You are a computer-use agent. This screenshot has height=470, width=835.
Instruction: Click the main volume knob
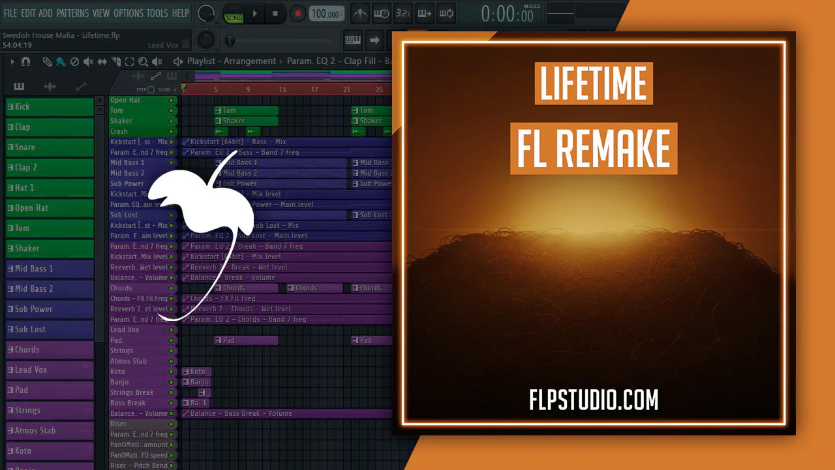(206, 13)
